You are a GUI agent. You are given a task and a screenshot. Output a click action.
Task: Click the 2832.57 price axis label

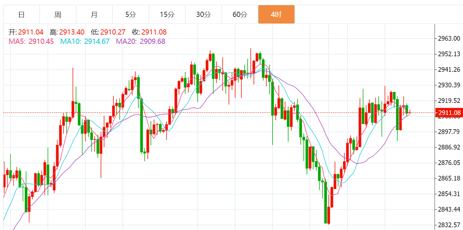[450, 225]
